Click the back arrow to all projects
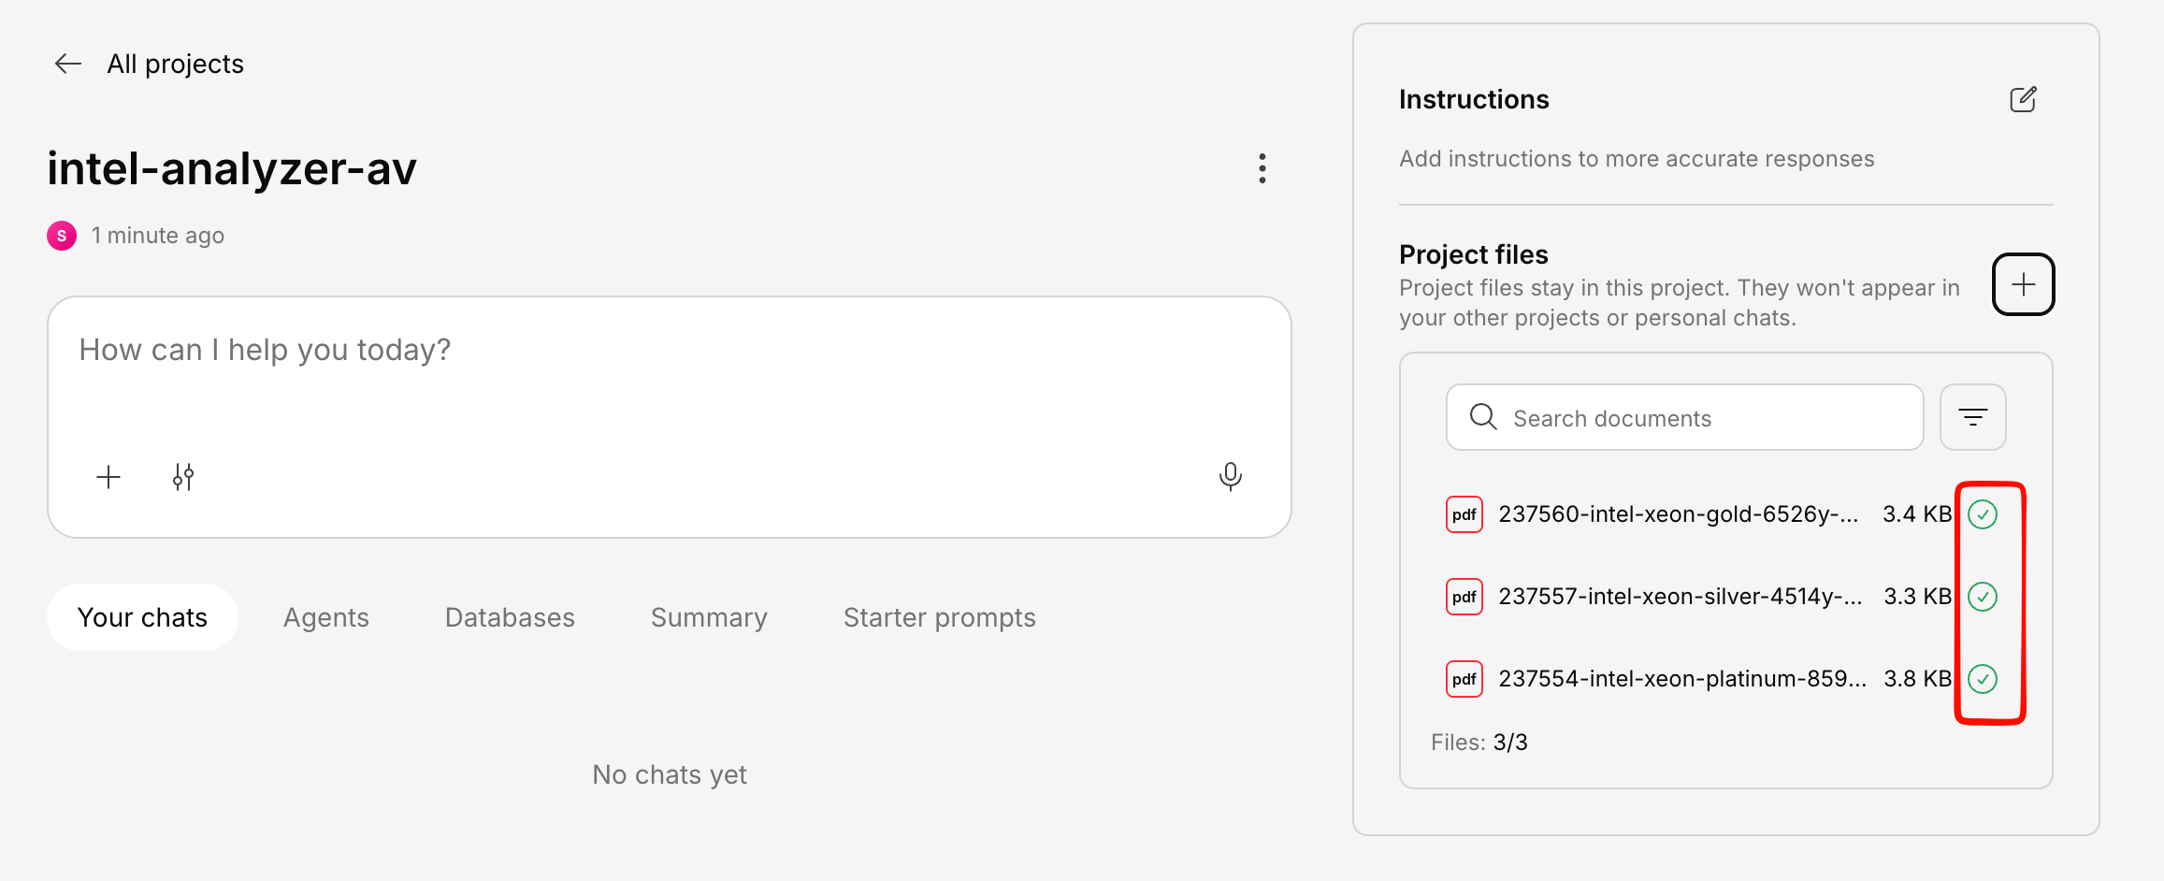Screen dimensions: 2164x881 68,64
